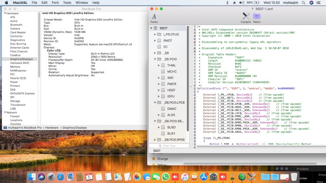Click the Filter Tree search field
The image size is (326, 183).
click(168, 146)
